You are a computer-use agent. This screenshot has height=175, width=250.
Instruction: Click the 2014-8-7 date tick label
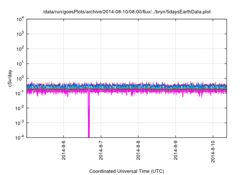click(x=101, y=150)
